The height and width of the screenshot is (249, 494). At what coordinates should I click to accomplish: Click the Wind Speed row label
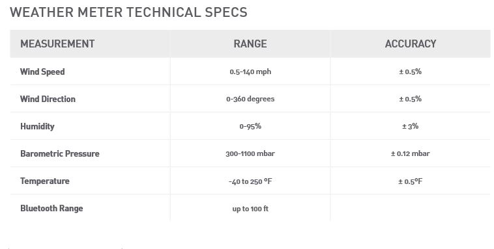(x=42, y=72)
